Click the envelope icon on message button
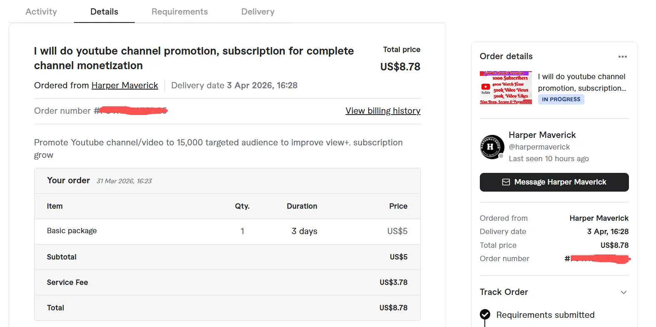The image size is (656, 327). [506, 182]
